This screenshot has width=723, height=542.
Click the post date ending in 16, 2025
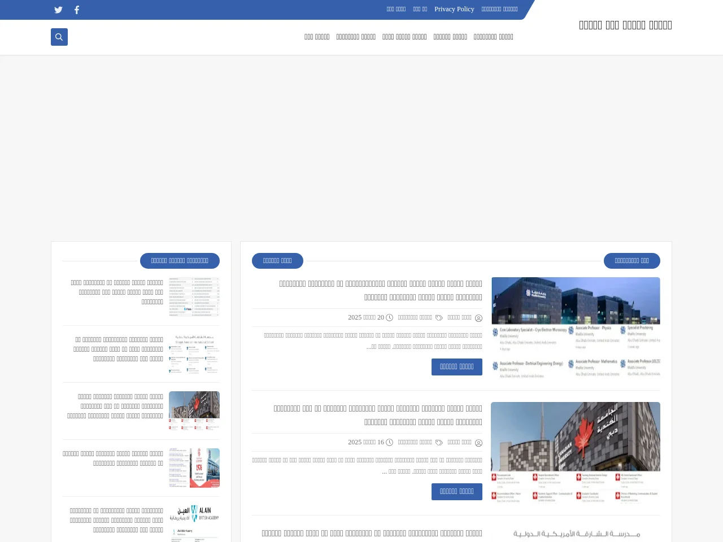(366, 443)
